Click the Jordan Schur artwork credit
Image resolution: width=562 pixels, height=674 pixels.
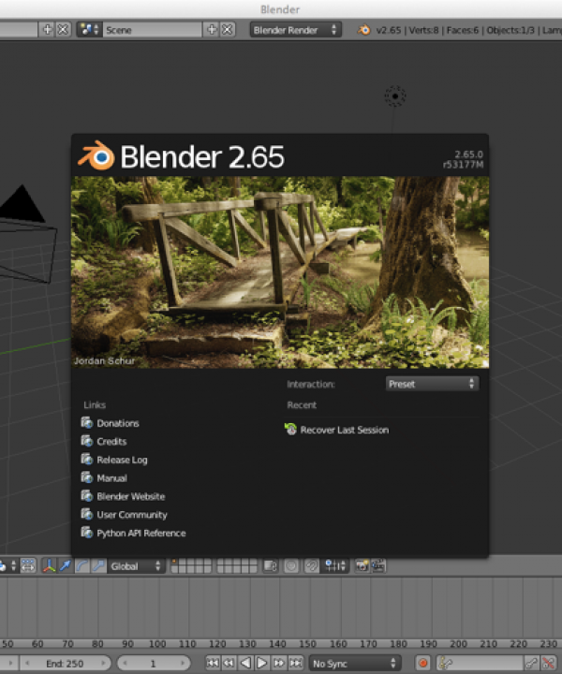(105, 360)
